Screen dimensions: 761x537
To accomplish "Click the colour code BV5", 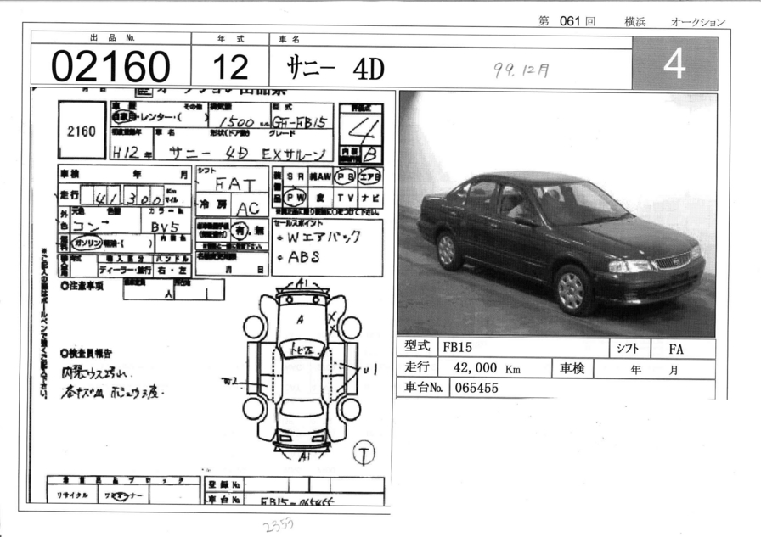I will pyautogui.click(x=165, y=227).
